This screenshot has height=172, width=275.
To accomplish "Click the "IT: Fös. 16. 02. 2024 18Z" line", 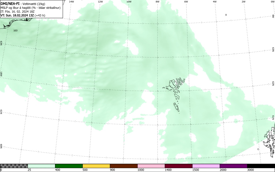I will click(18, 12).
